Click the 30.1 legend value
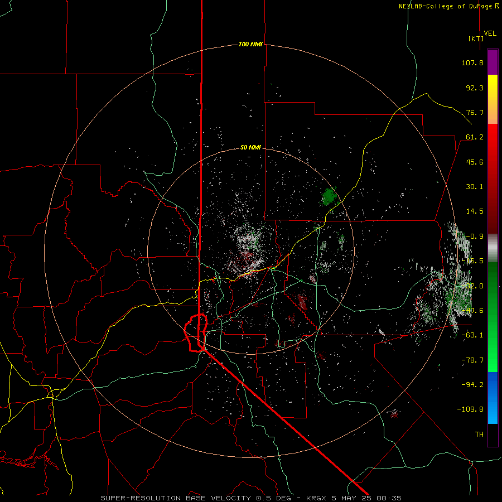Screen dimensions: 502x502 (x=475, y=186)
